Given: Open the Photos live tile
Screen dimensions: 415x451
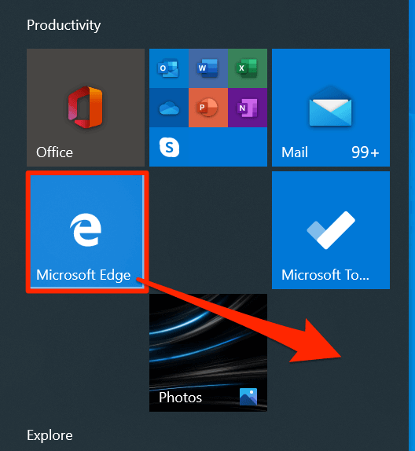Looking at the screenshot, I should [208, 353].
